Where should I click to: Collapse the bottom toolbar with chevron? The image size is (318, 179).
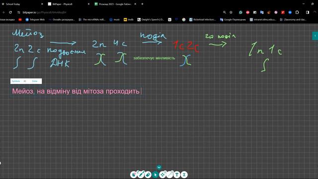point(159,168)
